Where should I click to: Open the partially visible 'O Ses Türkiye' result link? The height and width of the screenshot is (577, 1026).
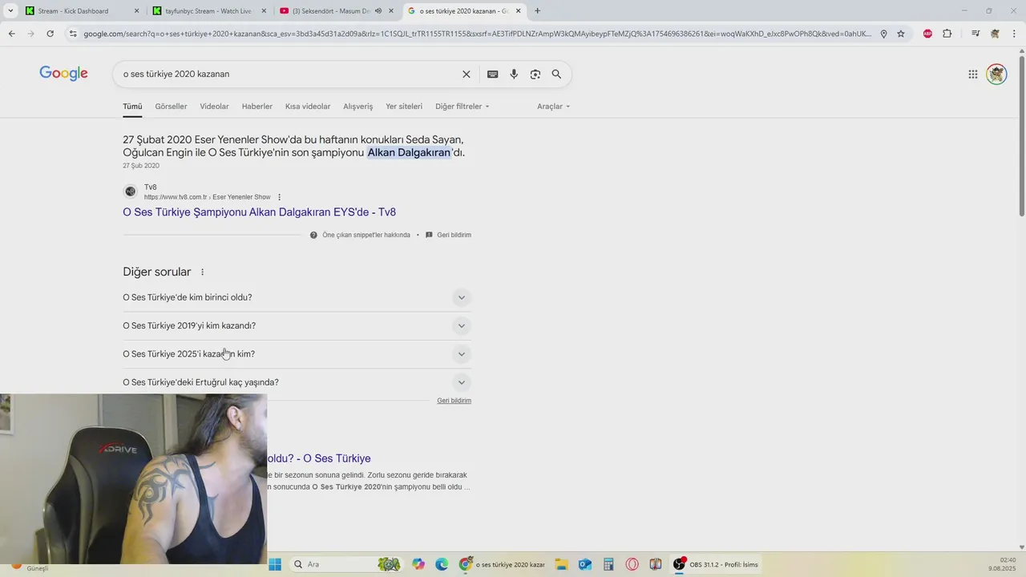tap(319, 458)
